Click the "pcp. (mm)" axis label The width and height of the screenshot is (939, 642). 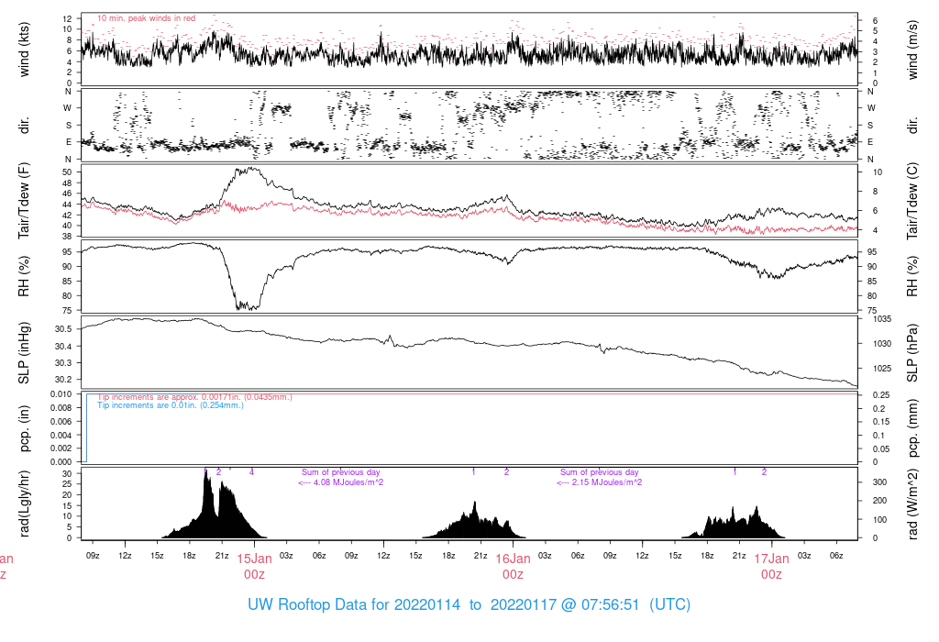tap(912, 429)
